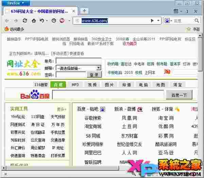The height and width of the screenshot is (178, 204).
Task: Go back with the back arrow
Action: (x=7, y=20)
